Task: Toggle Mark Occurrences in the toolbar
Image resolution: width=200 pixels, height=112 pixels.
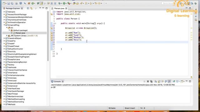Action: point(42,3)
